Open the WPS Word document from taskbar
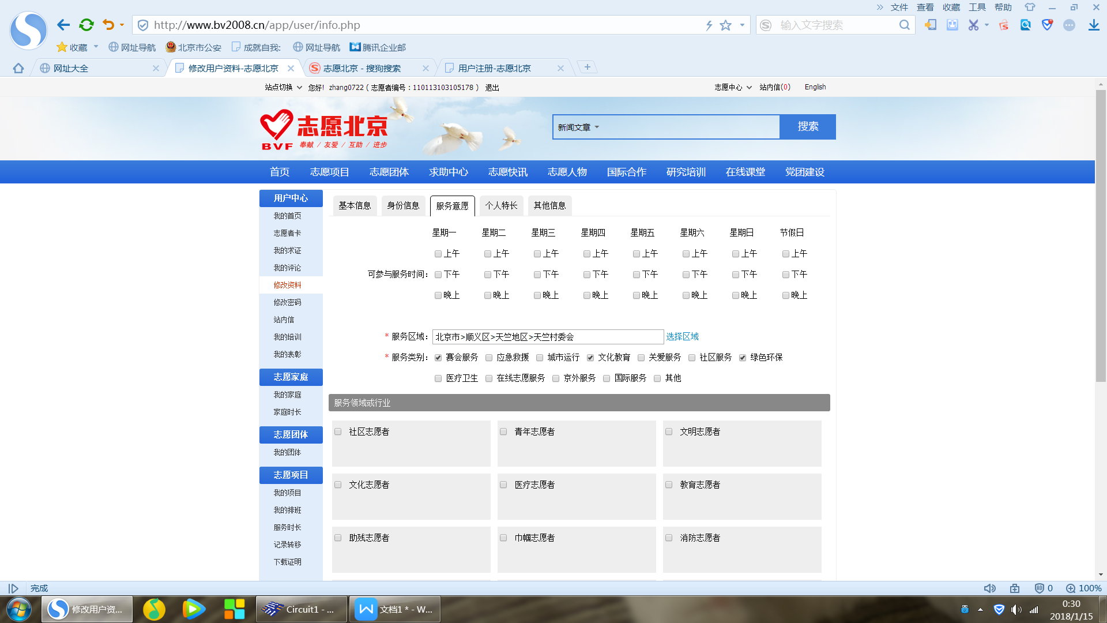Screen dimensions: 1107x623 [x=395, y=609]
